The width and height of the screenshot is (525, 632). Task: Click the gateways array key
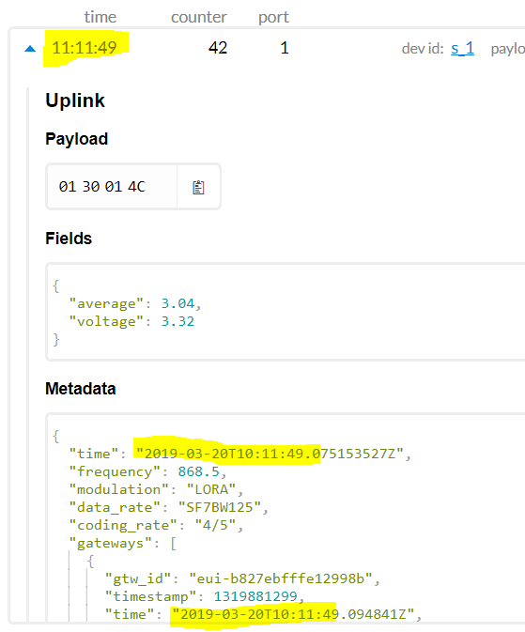coord(110,544)
